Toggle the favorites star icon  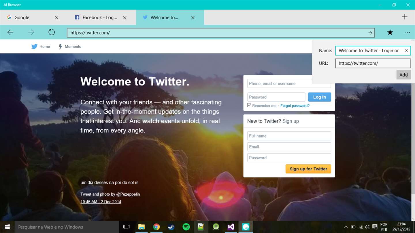point(390,33)
